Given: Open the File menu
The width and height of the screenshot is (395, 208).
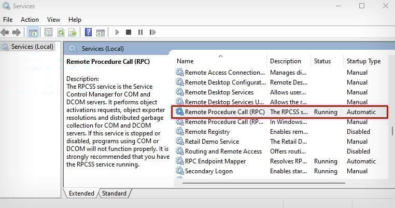Looking at the screenshot, I should [8, 20].
